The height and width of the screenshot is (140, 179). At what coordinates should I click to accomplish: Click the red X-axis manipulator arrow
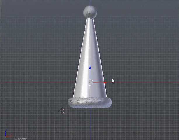pos(105,82)
